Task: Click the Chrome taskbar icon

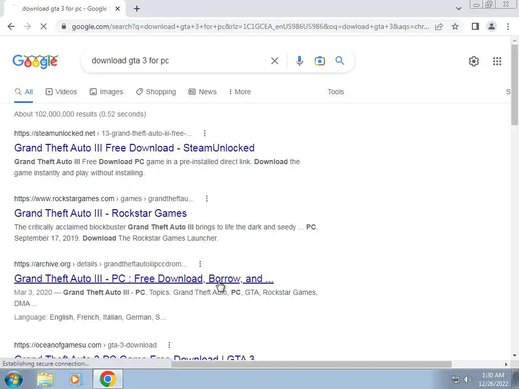Action: [107, 379]
